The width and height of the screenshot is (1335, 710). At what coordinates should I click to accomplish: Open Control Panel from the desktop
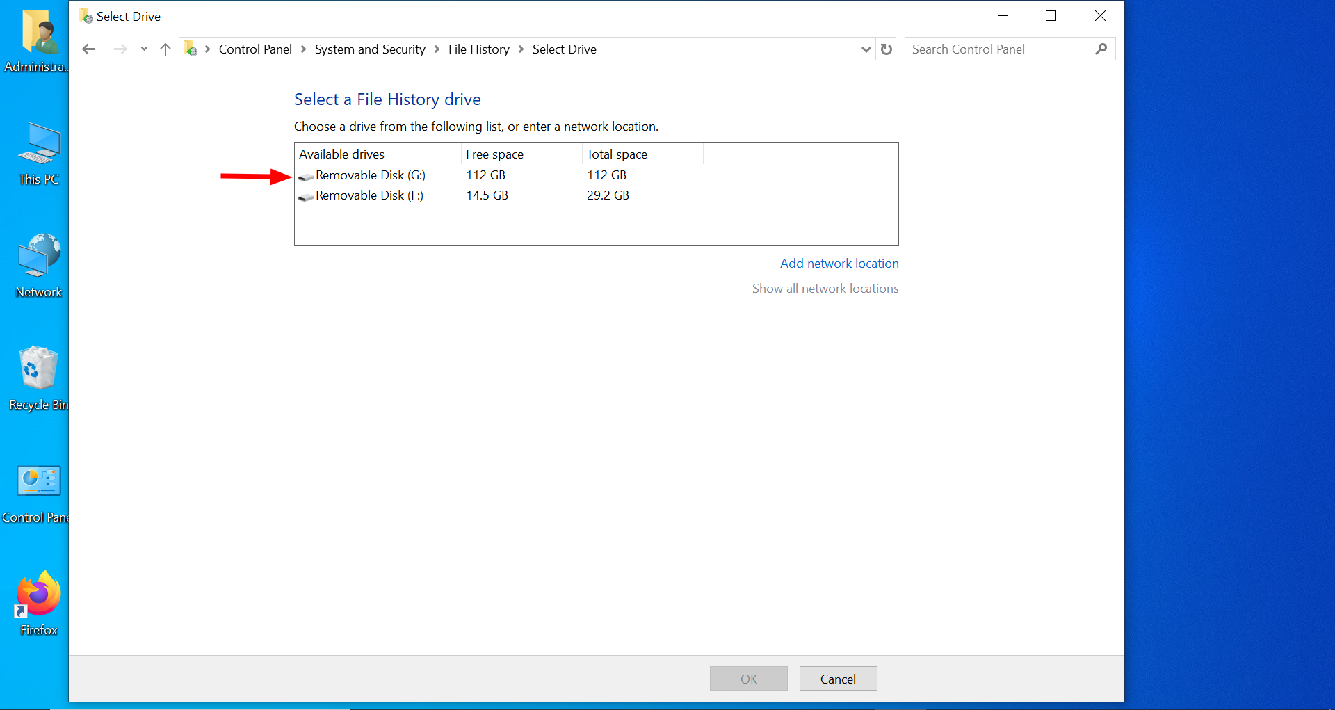pos(38,480)
